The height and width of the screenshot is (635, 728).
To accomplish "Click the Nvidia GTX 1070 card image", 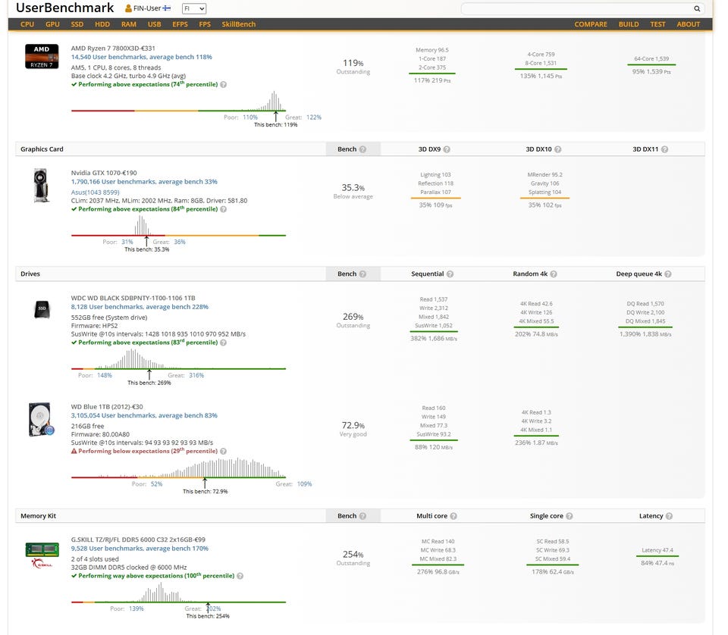I will [41, 186].
